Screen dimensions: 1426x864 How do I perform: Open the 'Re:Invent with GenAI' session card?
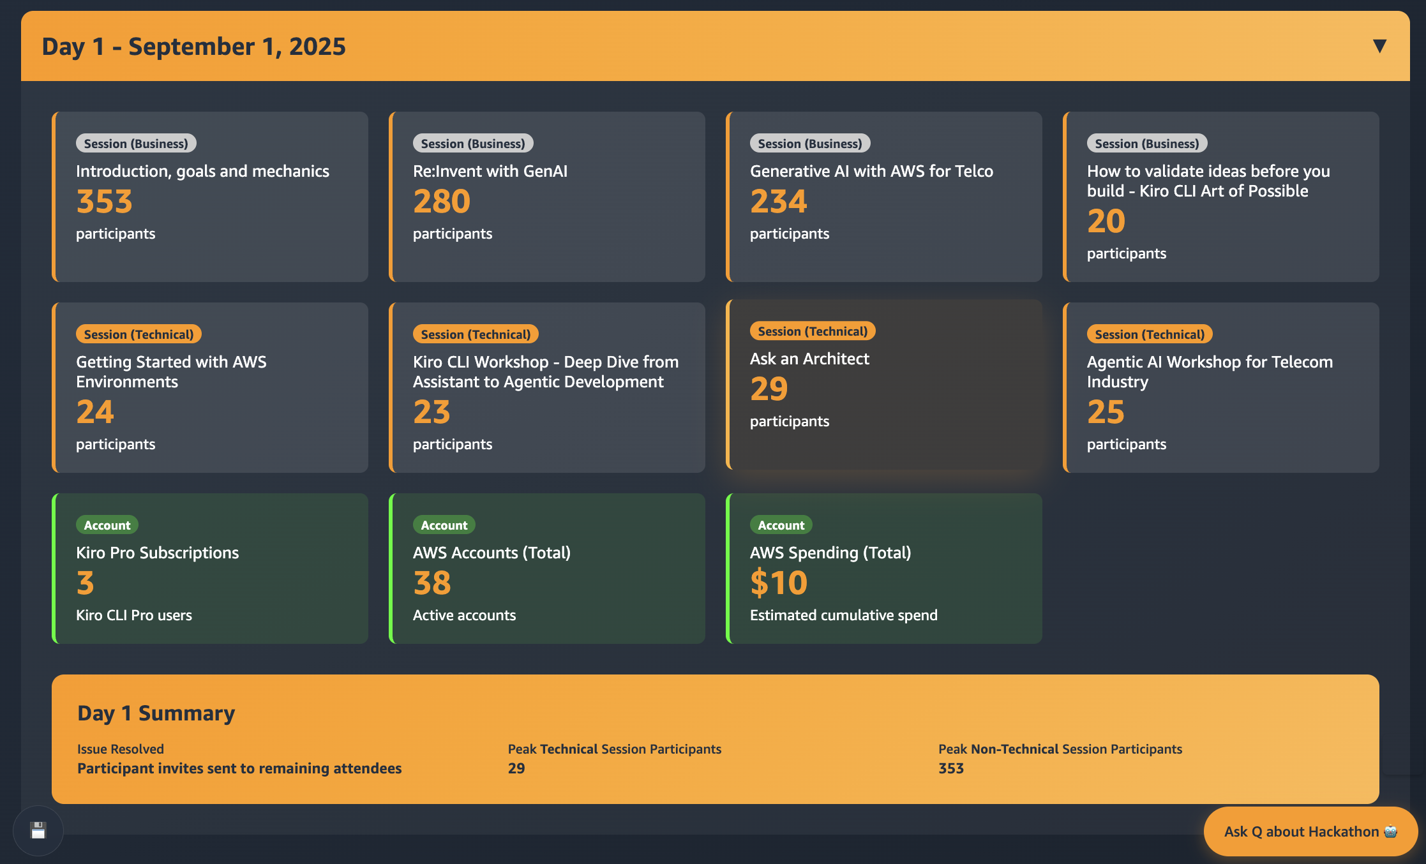(547, 197)
